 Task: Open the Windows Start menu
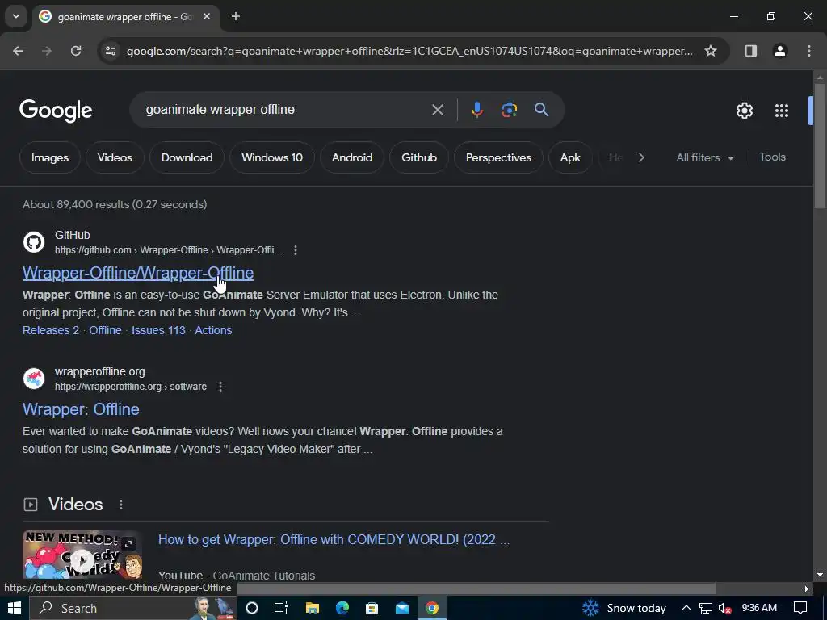(x=15, y=608)
